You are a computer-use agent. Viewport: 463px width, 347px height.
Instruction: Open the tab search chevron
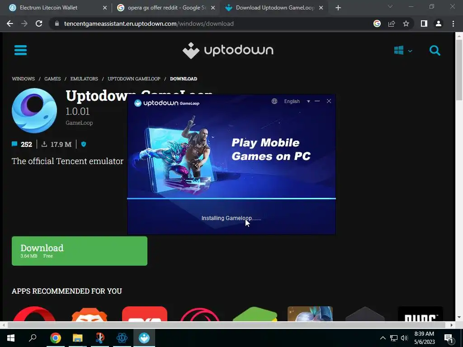click(390, 6)
